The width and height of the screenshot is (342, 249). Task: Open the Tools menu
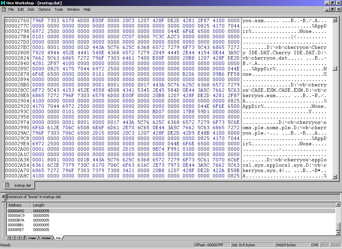pos(59,9)
